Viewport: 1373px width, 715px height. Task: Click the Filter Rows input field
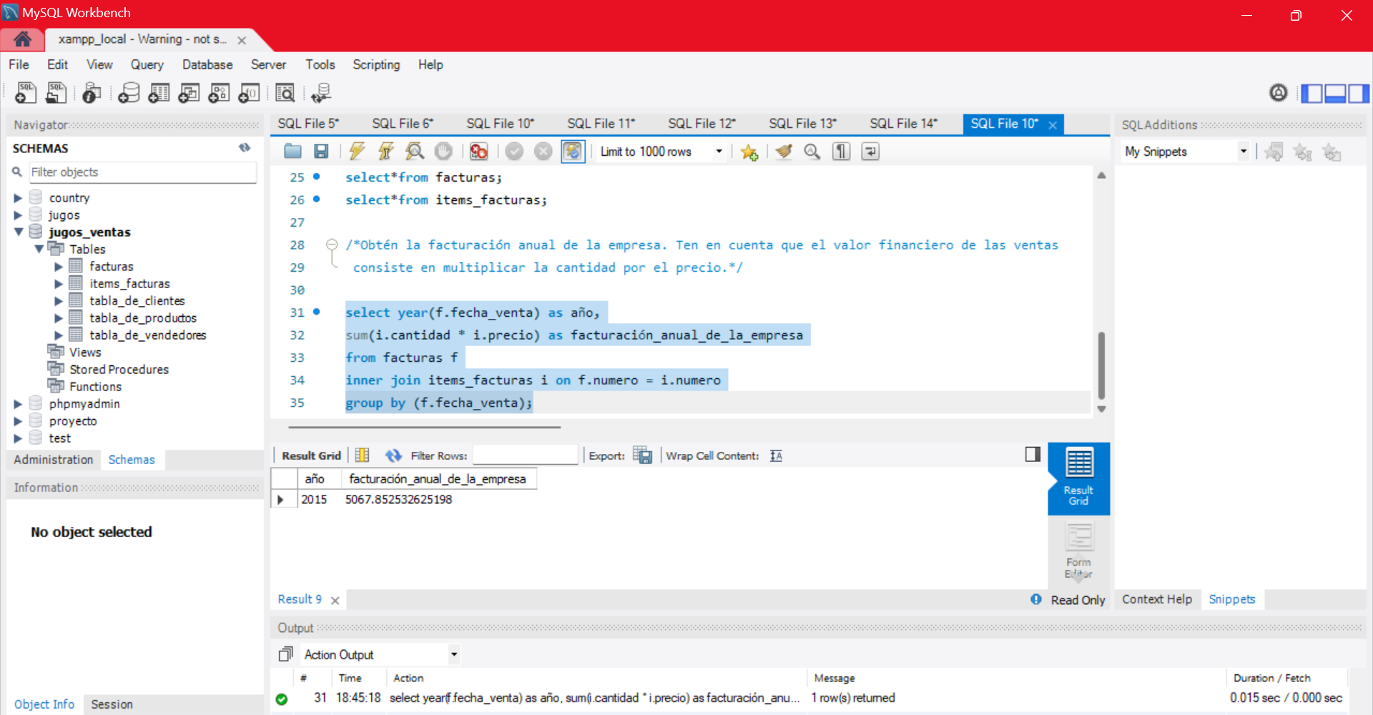(x=525, y=455)
